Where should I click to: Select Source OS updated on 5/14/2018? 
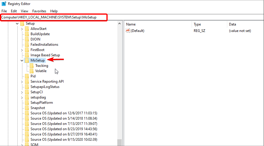pyautogui.click(x=64, y=118)
